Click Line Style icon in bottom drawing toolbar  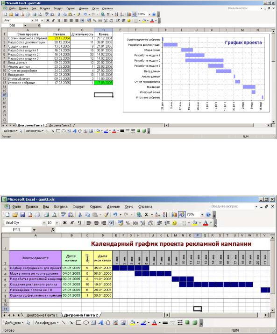[165, 323]
